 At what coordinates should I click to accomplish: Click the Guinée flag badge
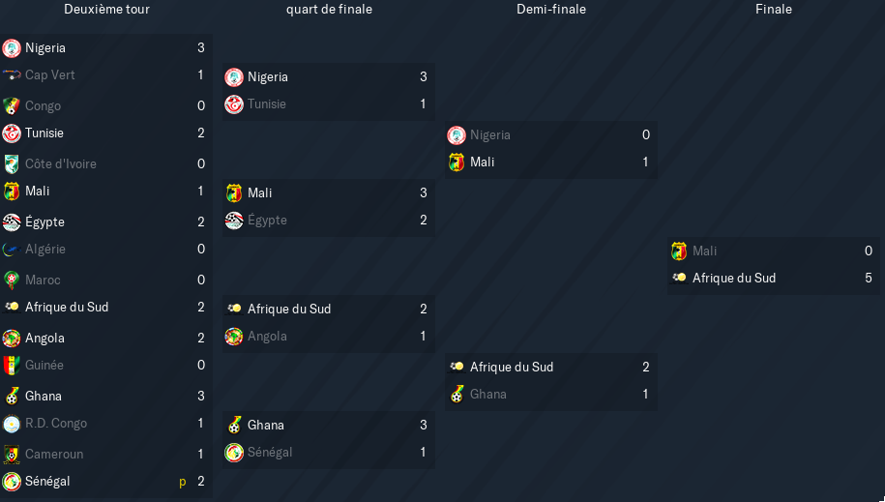tap(12, 366)
